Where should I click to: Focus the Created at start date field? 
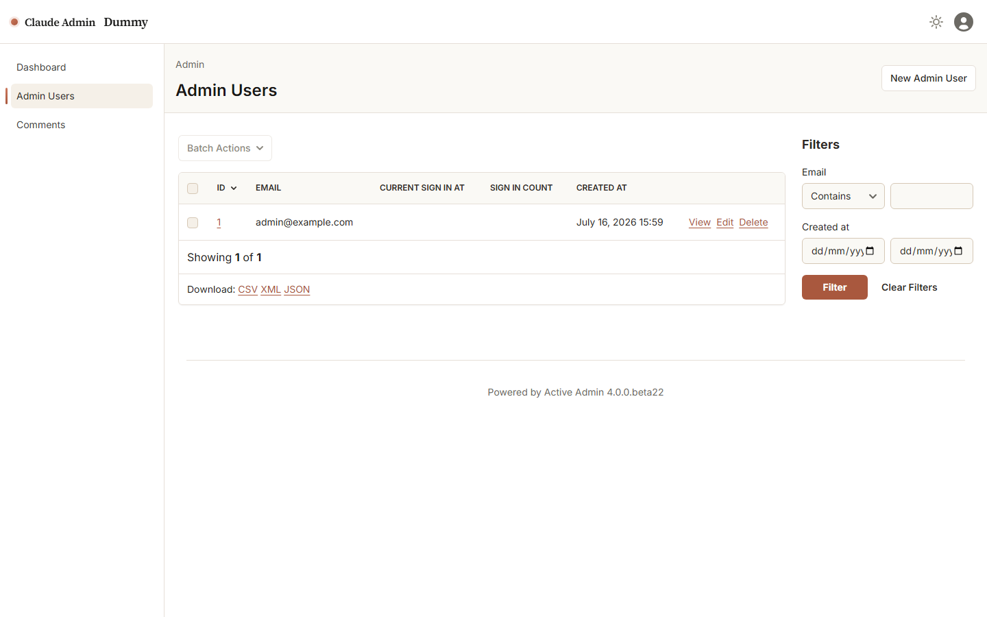(x=843, y=251)
